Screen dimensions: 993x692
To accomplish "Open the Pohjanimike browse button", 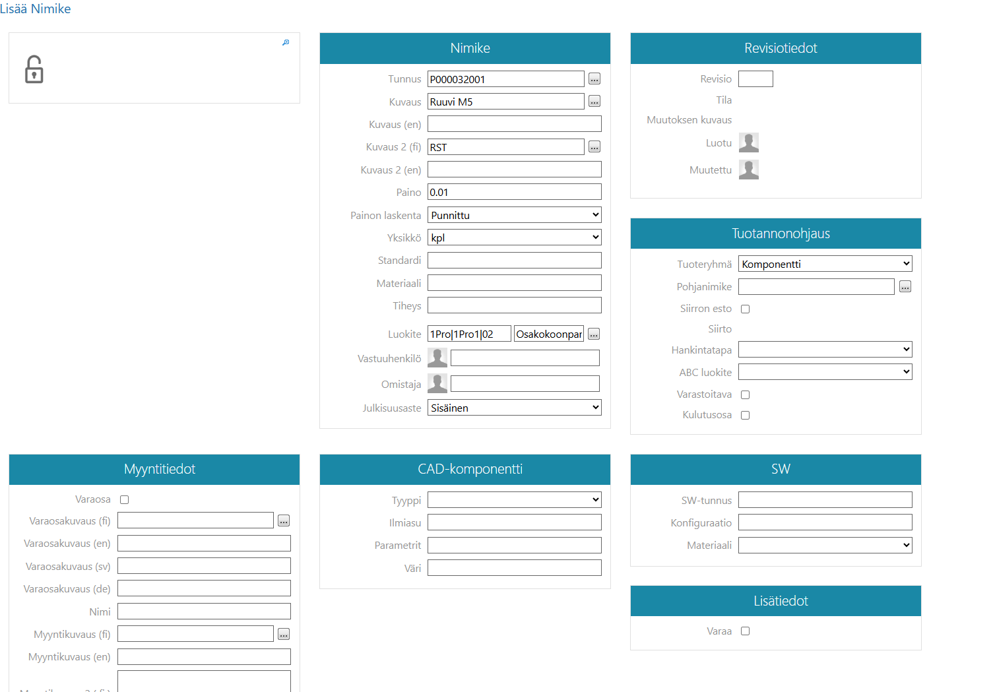I will (905, 287).
